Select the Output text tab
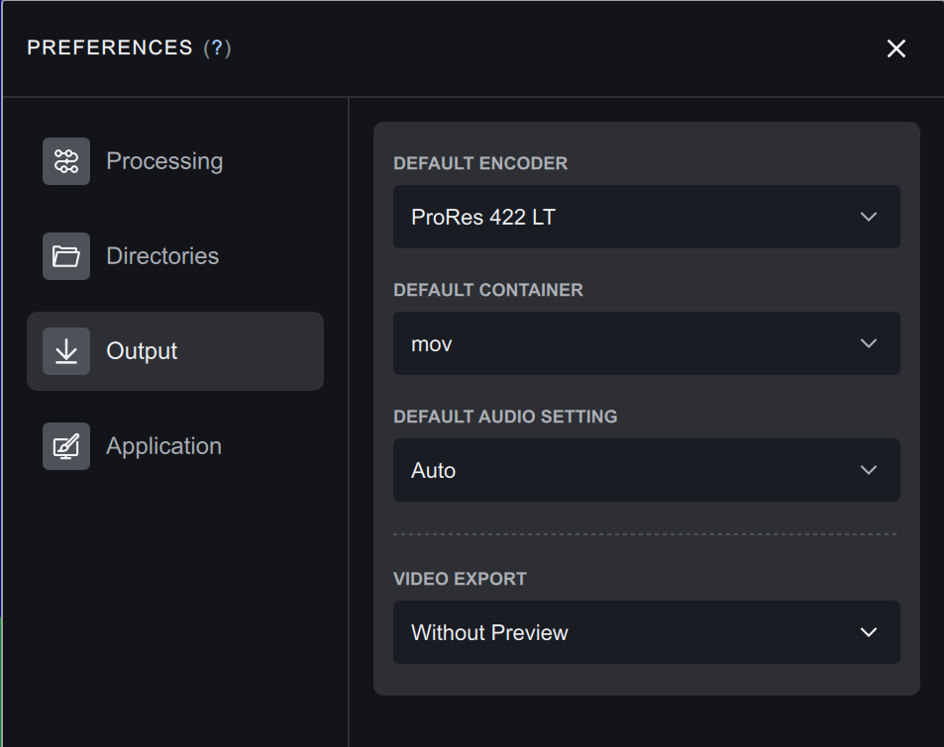Image resolution: width=944 pixels, height=747 pixels. 142,351
